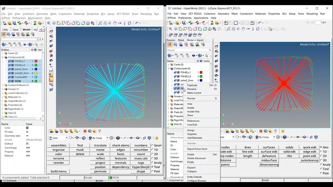Click the autocleanup button in HyperWorks 2022 panel
Viewport: 333px width, 187px height.
coord(310,160)
